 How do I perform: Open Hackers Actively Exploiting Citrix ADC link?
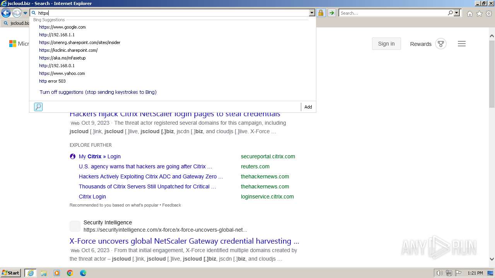tap(151, 176)
